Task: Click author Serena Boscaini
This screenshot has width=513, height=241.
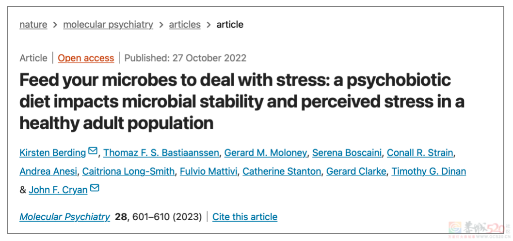Action: click(x=347, y=152)
